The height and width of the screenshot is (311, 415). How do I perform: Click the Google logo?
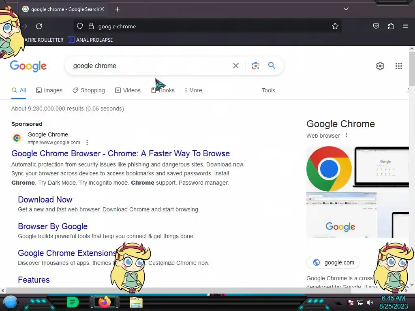click(x=28, y=66)
